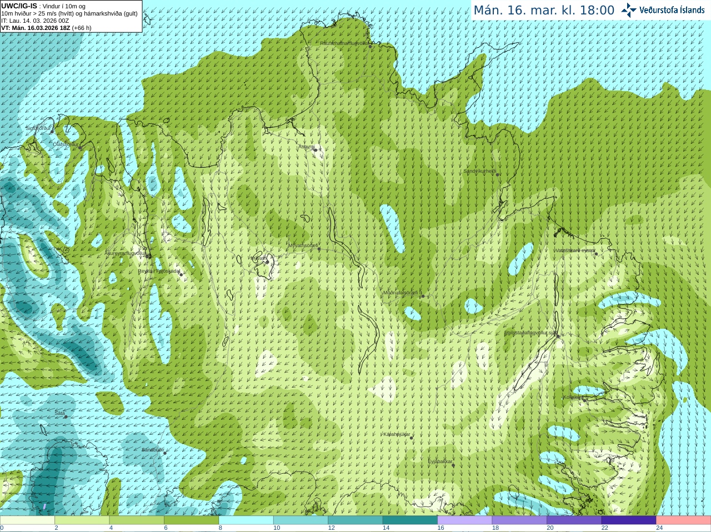The height and width of the screenshot is (532, 711).
Task: Pick the 22–24 m/s deep indigo swatch
Action: tap(629, 520)
